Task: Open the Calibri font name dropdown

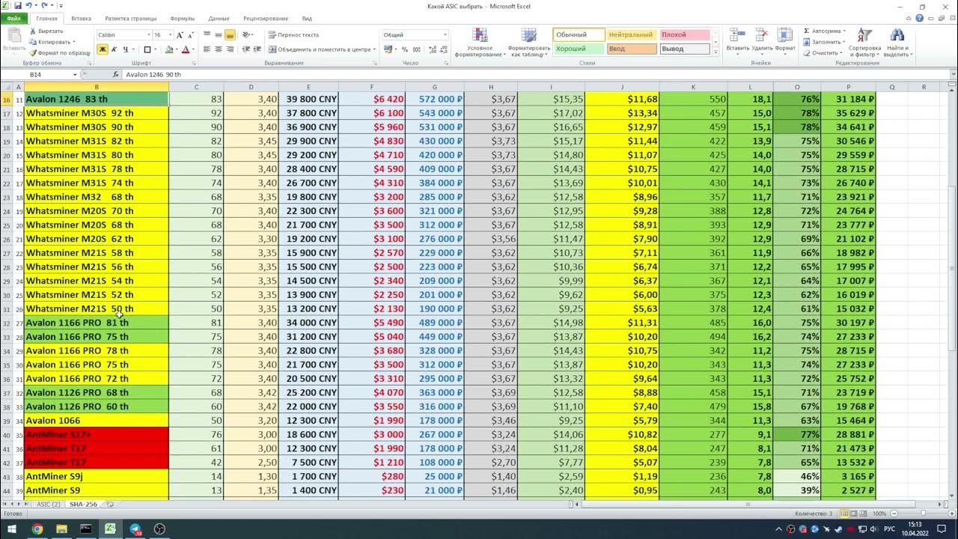Action: click(x=148, y=35)
